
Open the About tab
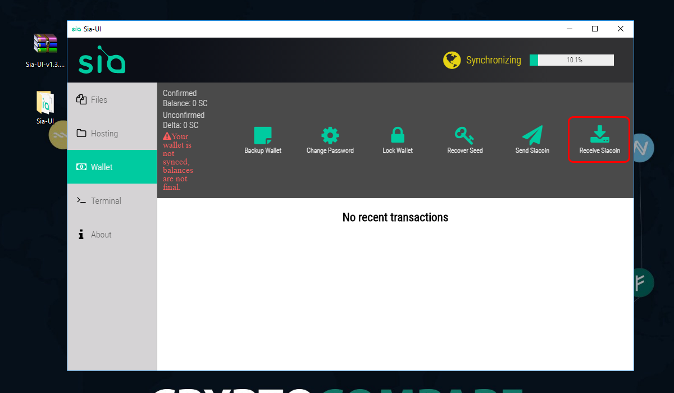[x=112, y=234]
